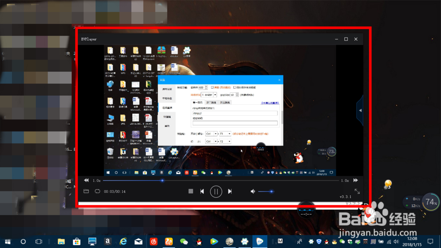Viewport: 441px width, 248px height.
Task: Skip to the previous video
Action: pyautogui.click(x=202, y=192)
